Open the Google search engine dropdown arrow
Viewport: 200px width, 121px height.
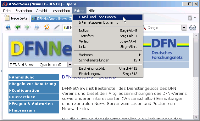tap(184, 28)
